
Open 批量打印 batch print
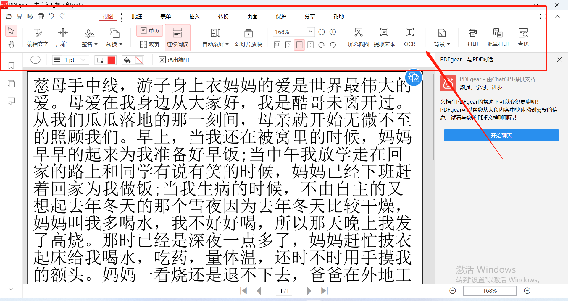[498, 38]
